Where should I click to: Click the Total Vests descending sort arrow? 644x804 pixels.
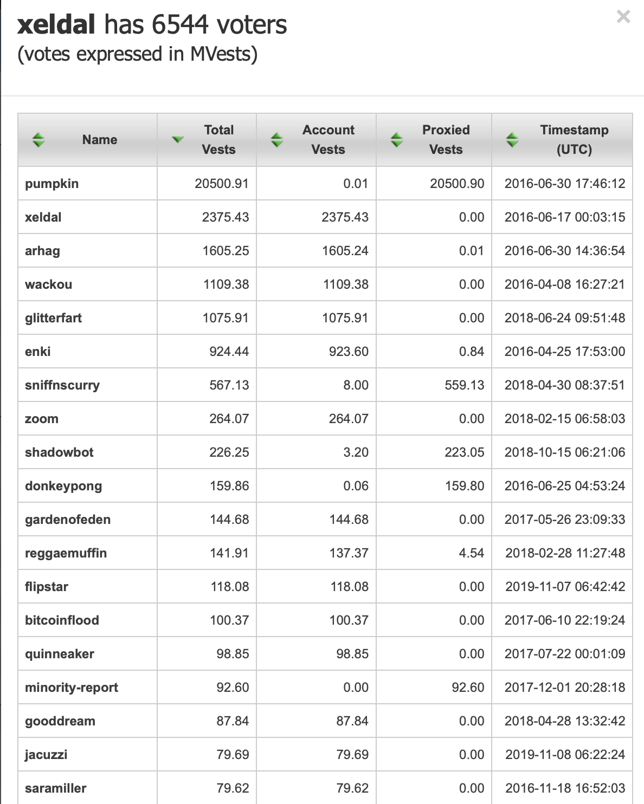[178, 140]
